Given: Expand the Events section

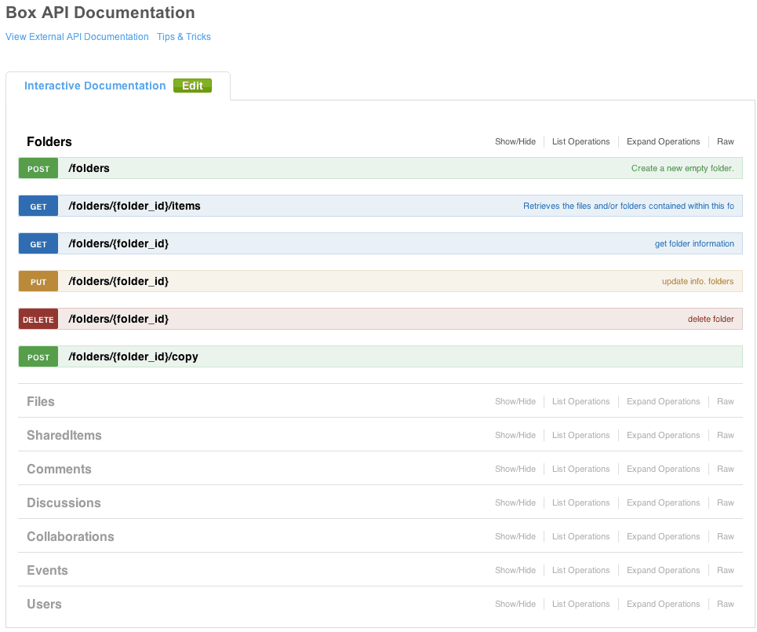Looking at the screenshot, I should pyautogui.click(x=47, y=571).
